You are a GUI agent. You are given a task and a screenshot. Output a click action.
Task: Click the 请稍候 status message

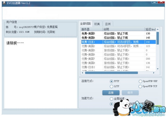click(x=15, y=43)
